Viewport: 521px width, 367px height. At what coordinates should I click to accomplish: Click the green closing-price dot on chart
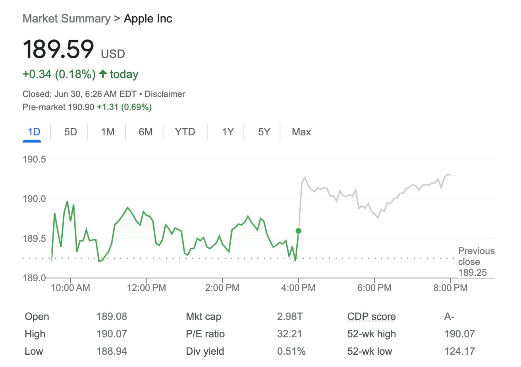299,231
